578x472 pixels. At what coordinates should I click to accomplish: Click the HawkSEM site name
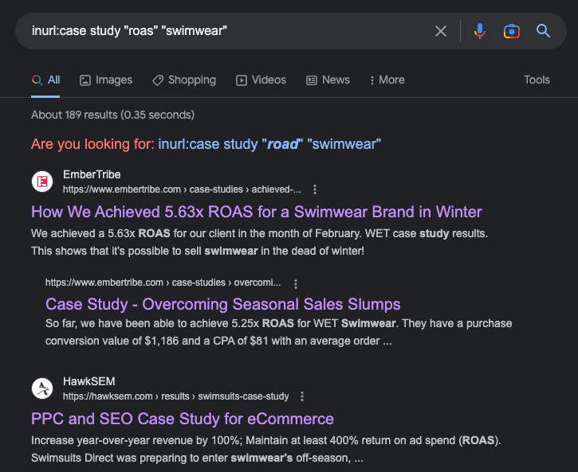(x=88, y=381)
